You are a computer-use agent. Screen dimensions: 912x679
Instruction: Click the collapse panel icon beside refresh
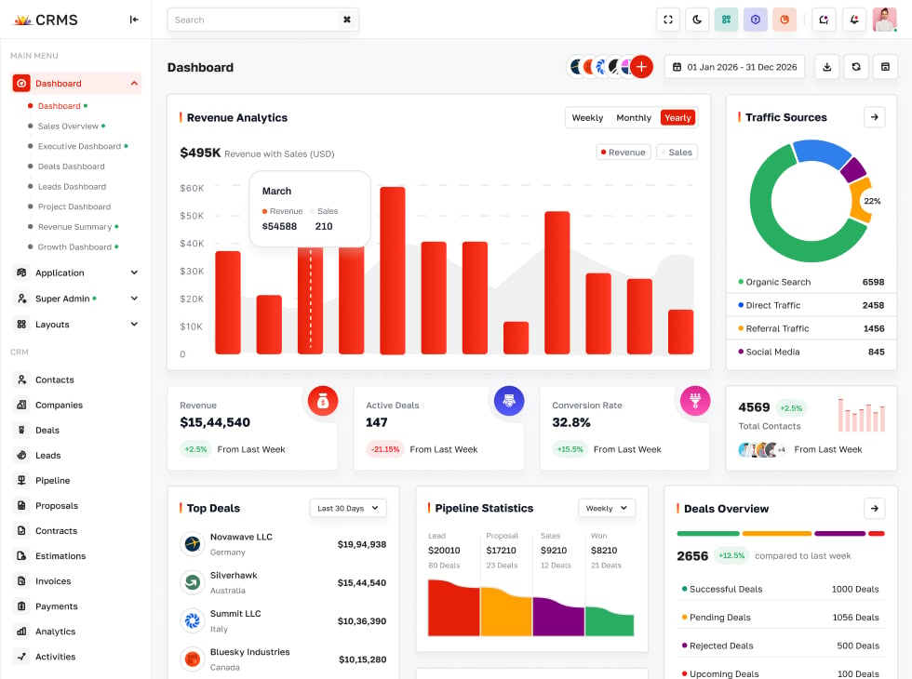click(885, 67)
